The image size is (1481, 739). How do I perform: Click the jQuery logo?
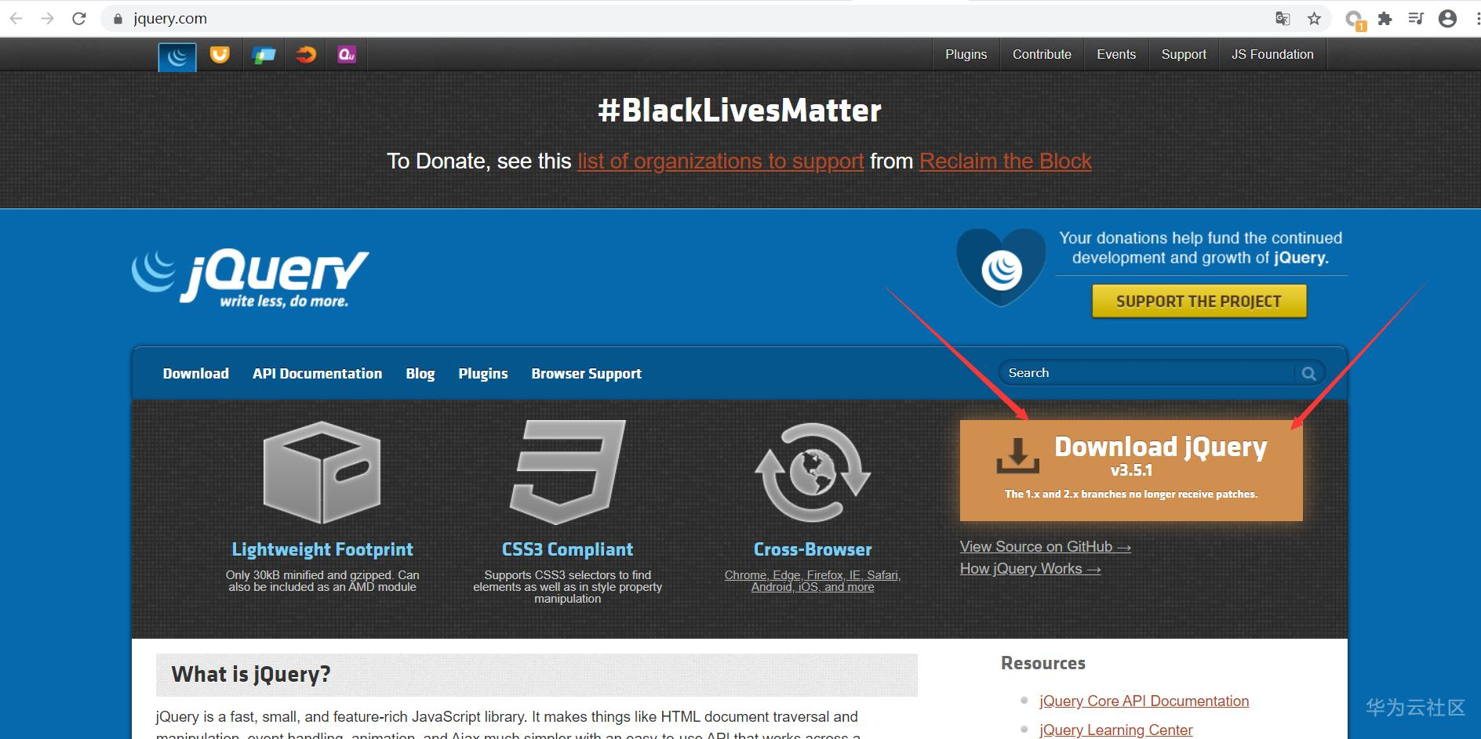(250, 278)
